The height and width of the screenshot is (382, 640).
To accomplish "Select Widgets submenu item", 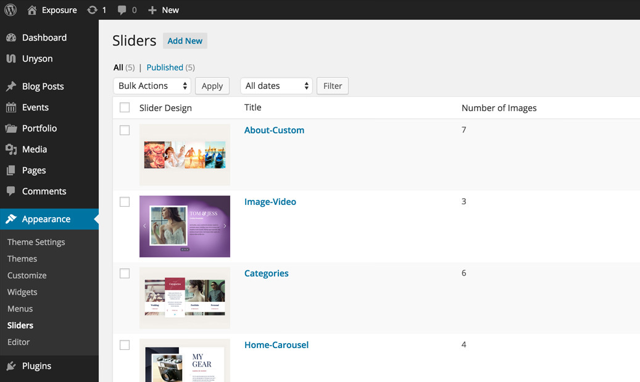I will [22, 293].
